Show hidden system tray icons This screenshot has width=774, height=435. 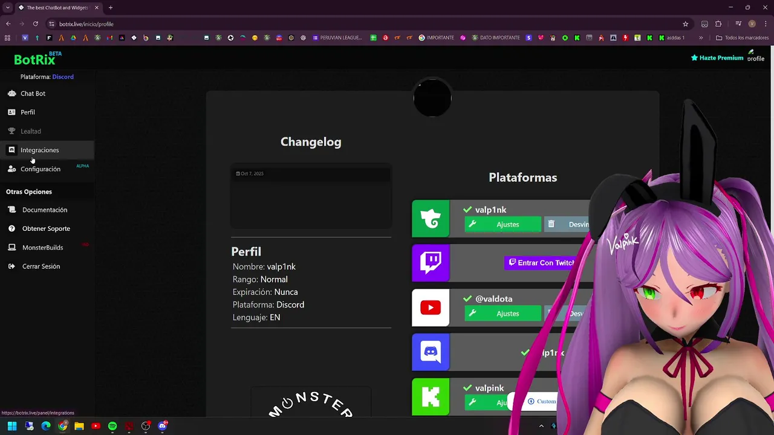point(541,426)
